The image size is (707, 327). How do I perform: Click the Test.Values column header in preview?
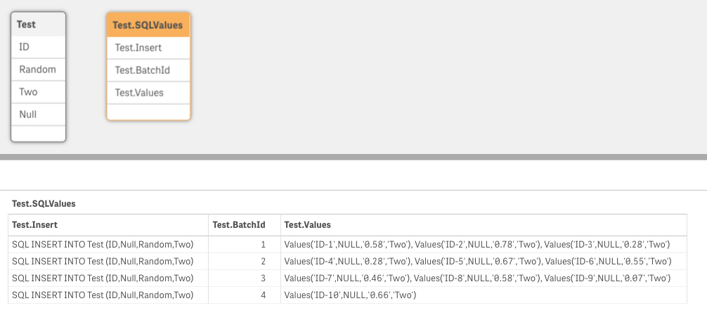pos(484,224)
